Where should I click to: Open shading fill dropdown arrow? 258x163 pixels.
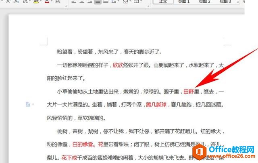click(x=130, y=1)
